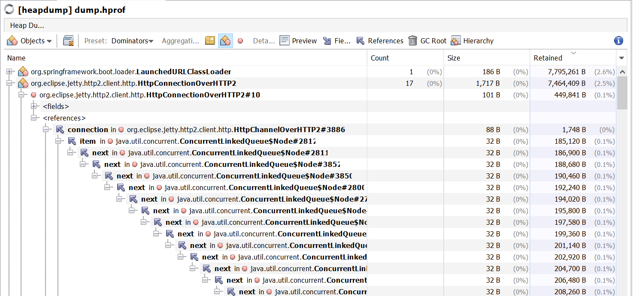
Task: Click the heap results icon next to Objects
Action: point(68,41)
